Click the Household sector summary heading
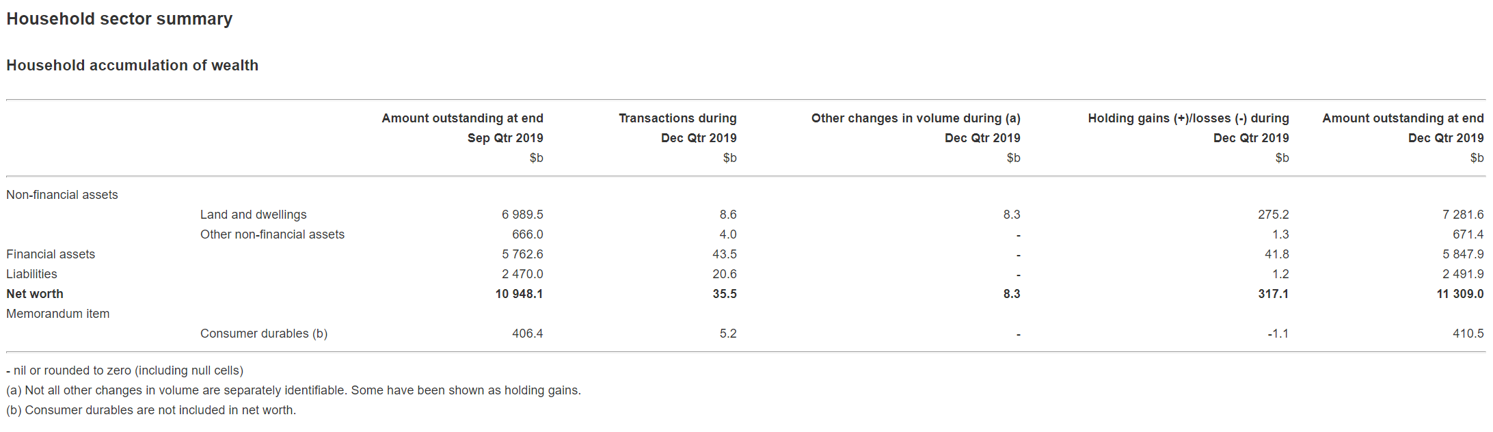Viewport: 1493px width, 432px height. 120,19
